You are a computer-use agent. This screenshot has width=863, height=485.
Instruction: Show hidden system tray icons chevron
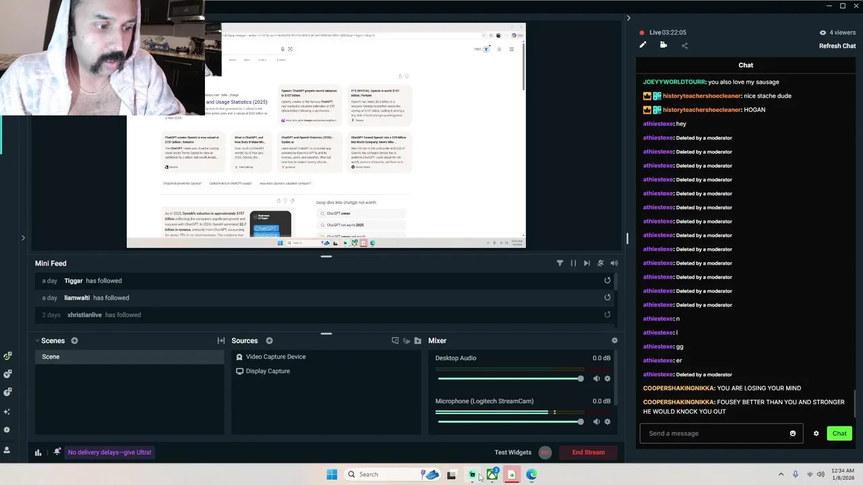coord(781,474)
